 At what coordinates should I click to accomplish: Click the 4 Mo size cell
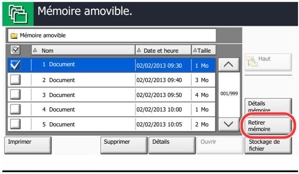coord(202,95)
